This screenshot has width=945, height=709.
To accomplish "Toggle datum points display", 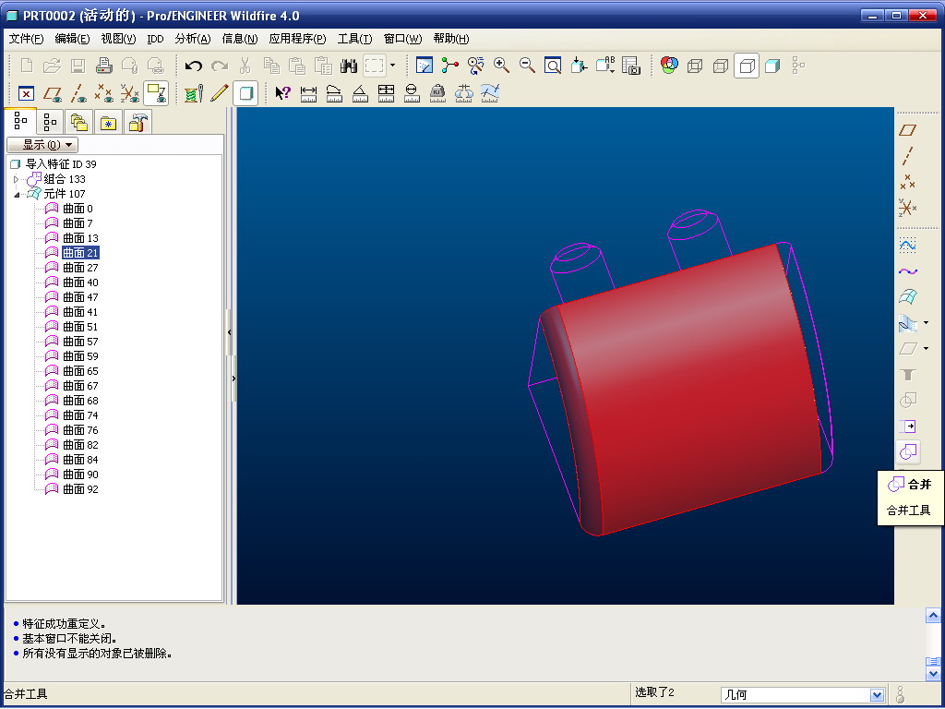I will [103, 93].
